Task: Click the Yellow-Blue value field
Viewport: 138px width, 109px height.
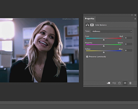Action: coord(128,50)
